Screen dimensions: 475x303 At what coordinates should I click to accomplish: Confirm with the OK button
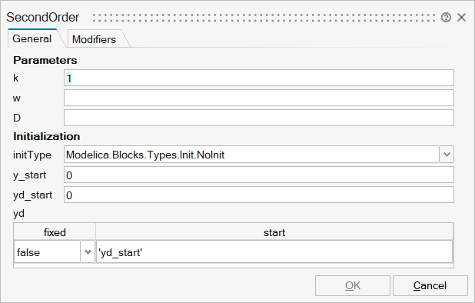353,286
